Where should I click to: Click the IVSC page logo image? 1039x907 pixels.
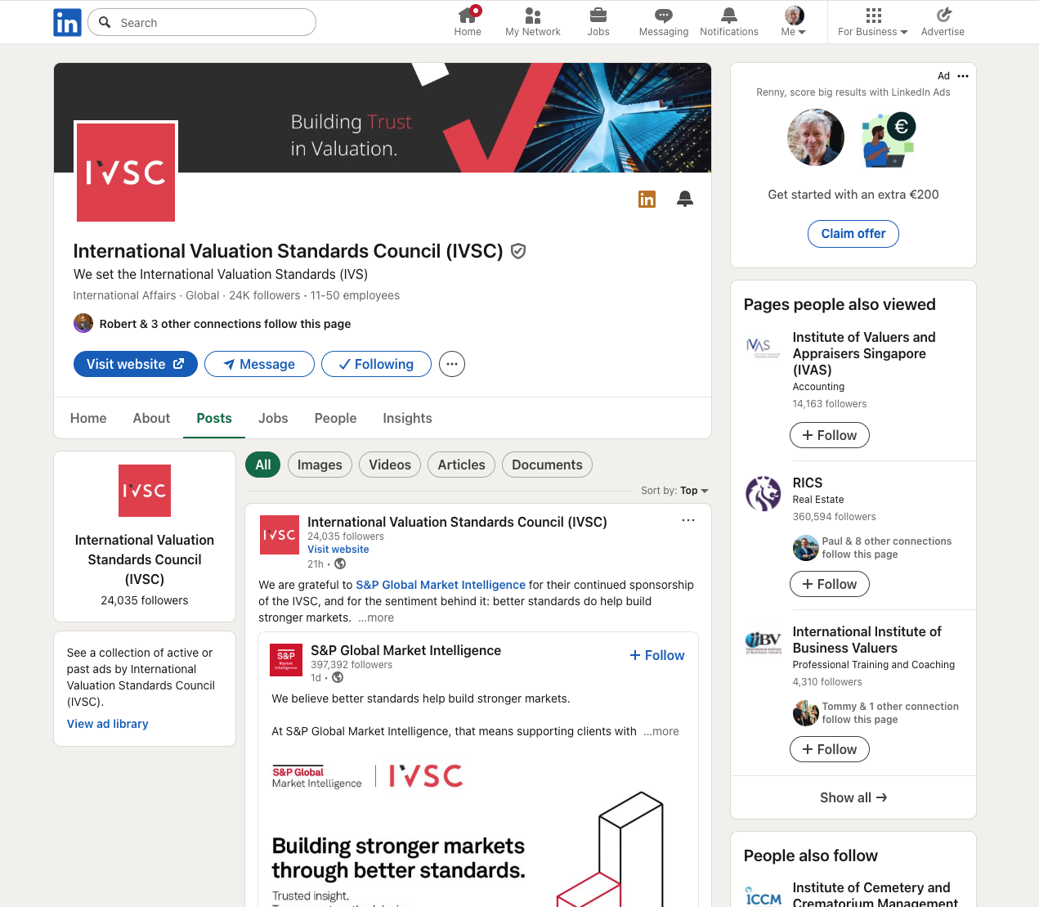click(126, 172)
